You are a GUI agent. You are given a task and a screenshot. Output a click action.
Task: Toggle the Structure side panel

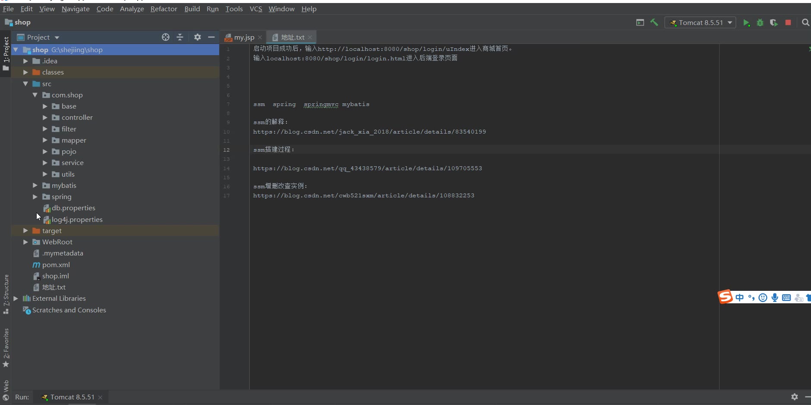pyautogui.click(x=6, y=293)
